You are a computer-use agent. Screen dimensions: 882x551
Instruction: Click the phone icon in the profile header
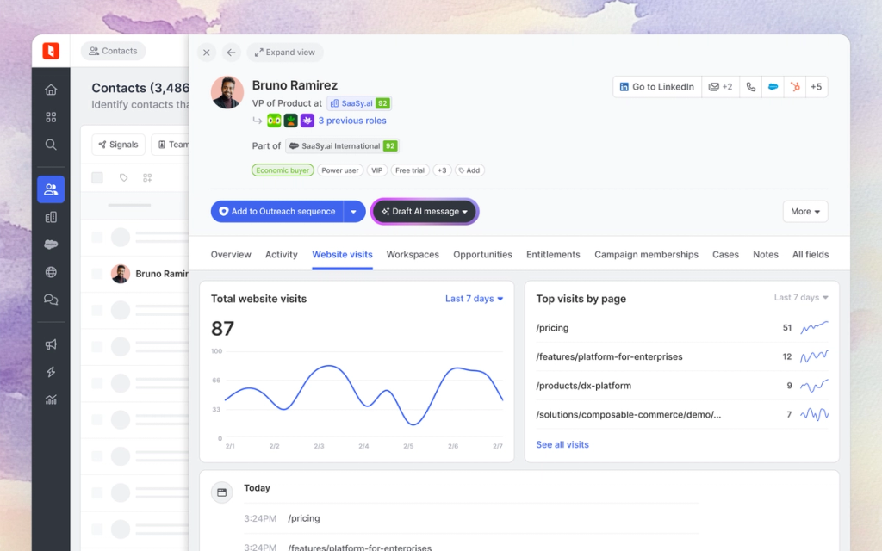pyautogui.click(x=750, y=86)
